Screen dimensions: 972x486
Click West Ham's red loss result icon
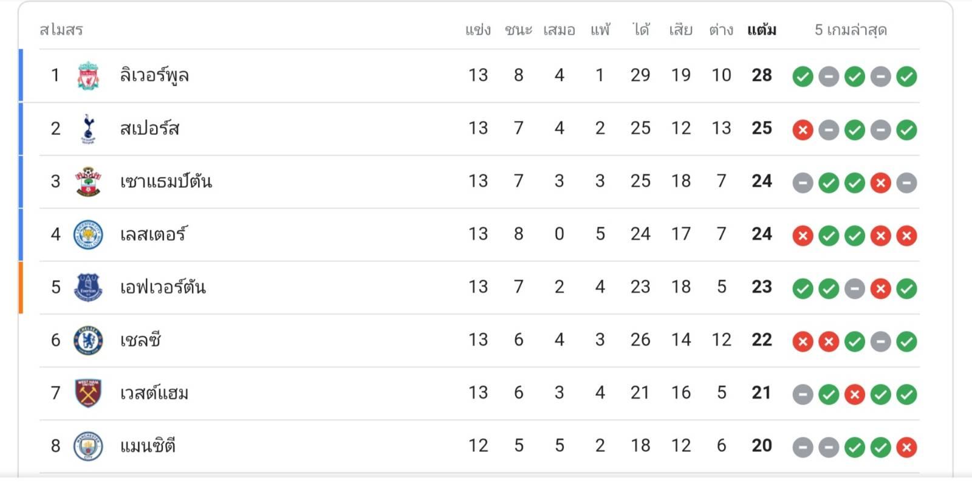click(855, 395)
